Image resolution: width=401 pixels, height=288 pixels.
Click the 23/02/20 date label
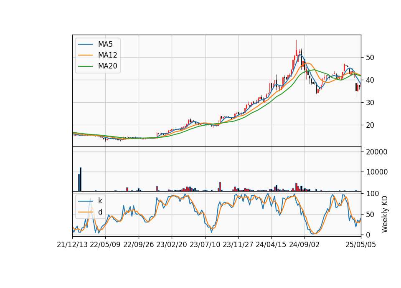point(172,245)
